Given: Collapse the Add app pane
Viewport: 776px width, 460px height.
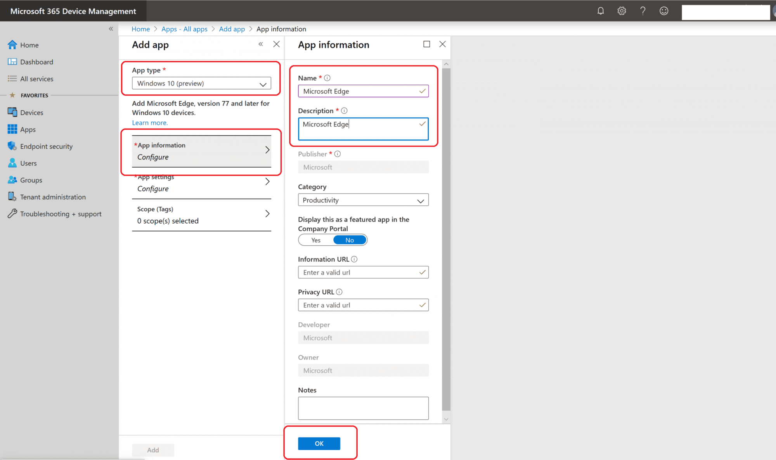Looking at the screenshot, I should click(261, 44).
